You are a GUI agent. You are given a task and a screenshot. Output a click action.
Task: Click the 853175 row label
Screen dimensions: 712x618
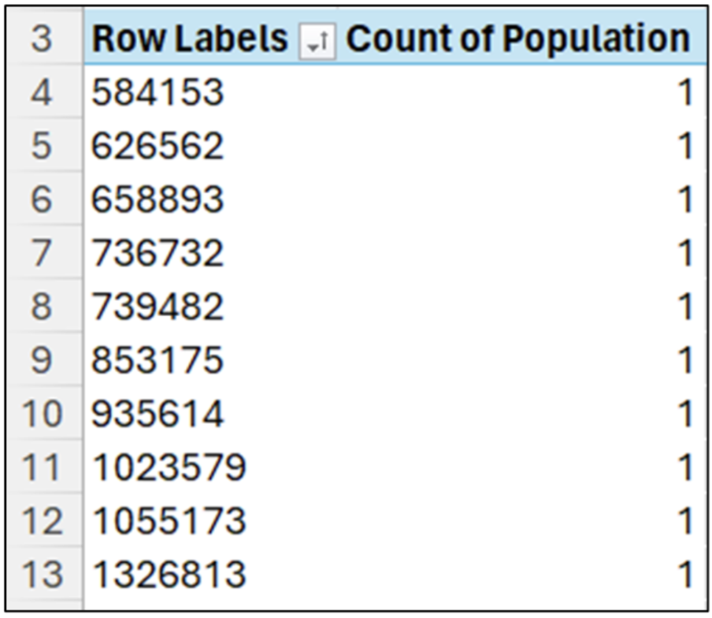[x=158, y=360]
